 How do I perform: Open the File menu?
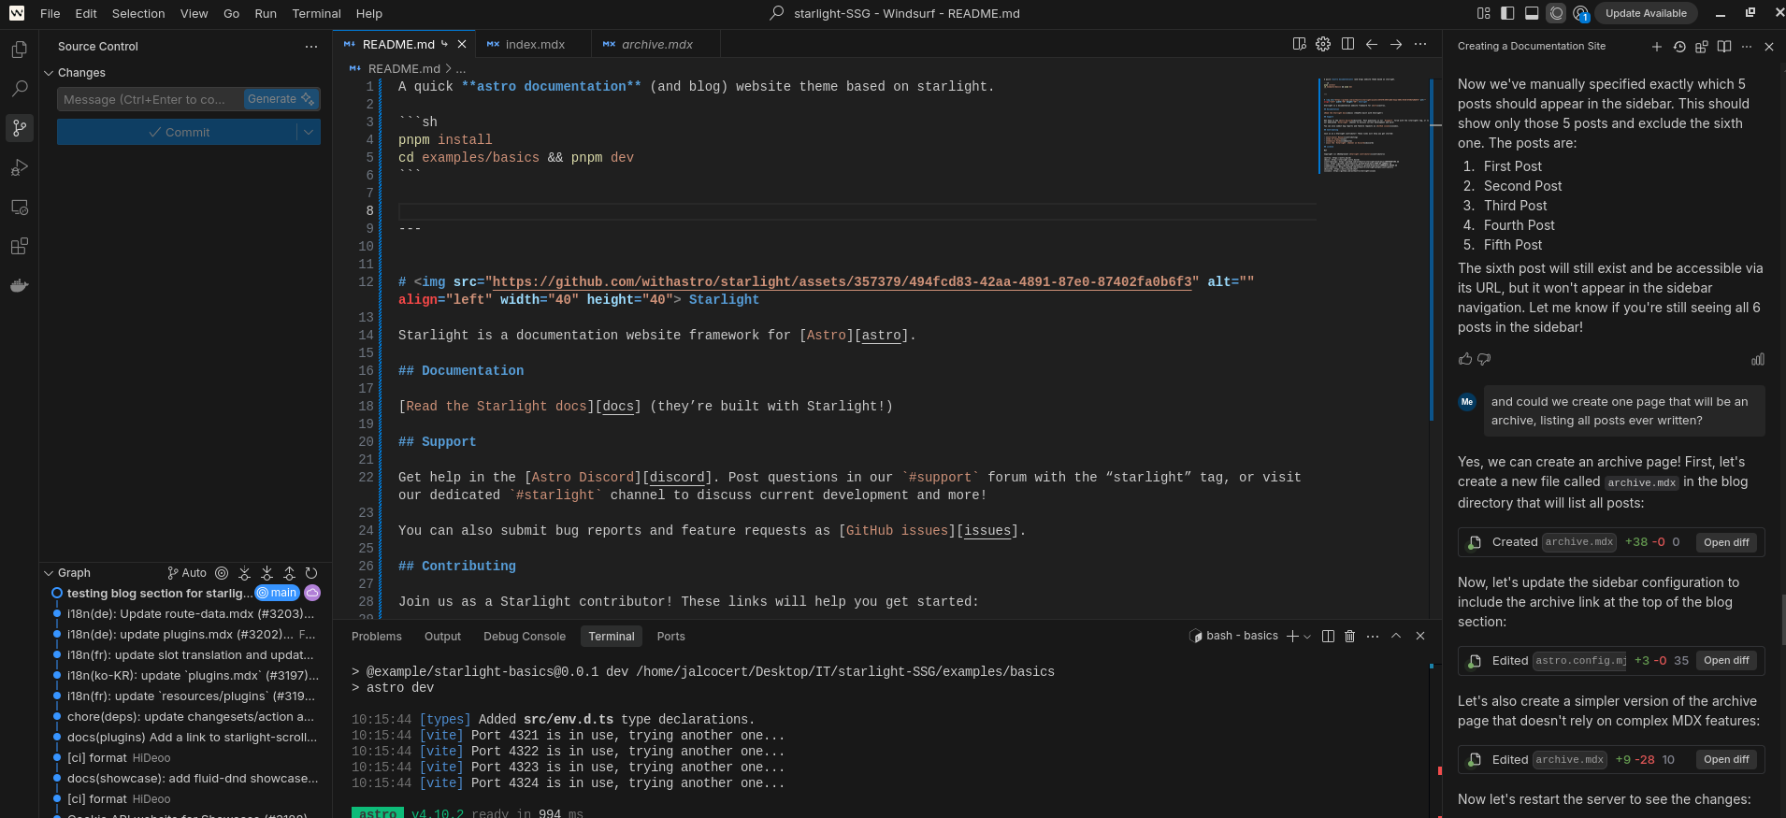point(50,14)
